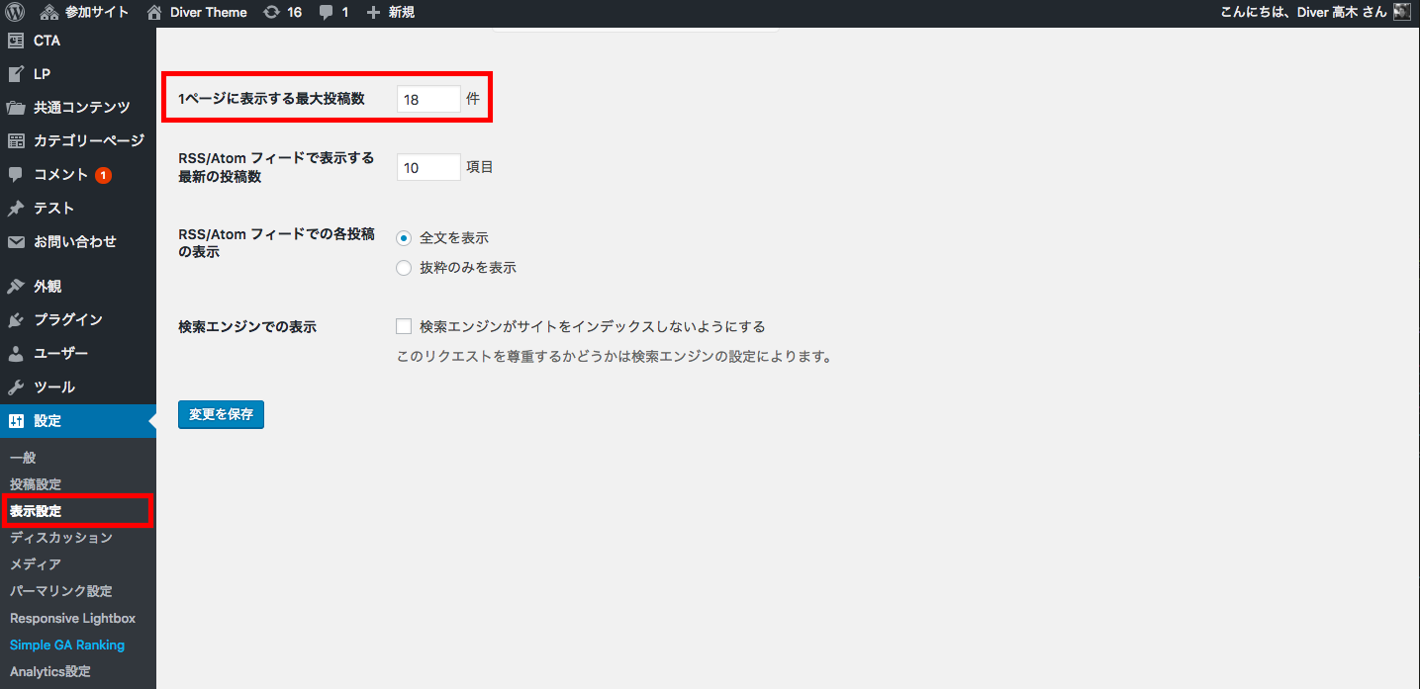The height and width of the screenshot is (689, 1420).
Task: Click the plus icon for 新規
Action: pos(373,13)
